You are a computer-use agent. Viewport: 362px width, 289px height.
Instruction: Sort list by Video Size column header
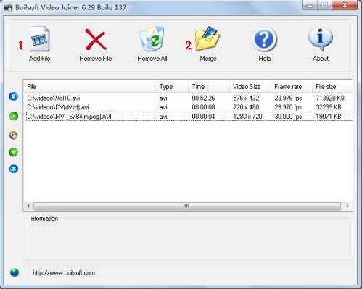[x=250, y=87]
